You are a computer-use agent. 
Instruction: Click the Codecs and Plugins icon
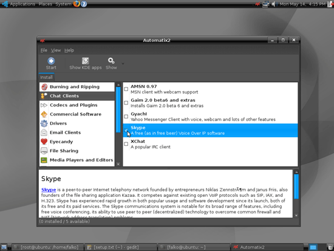44,105
